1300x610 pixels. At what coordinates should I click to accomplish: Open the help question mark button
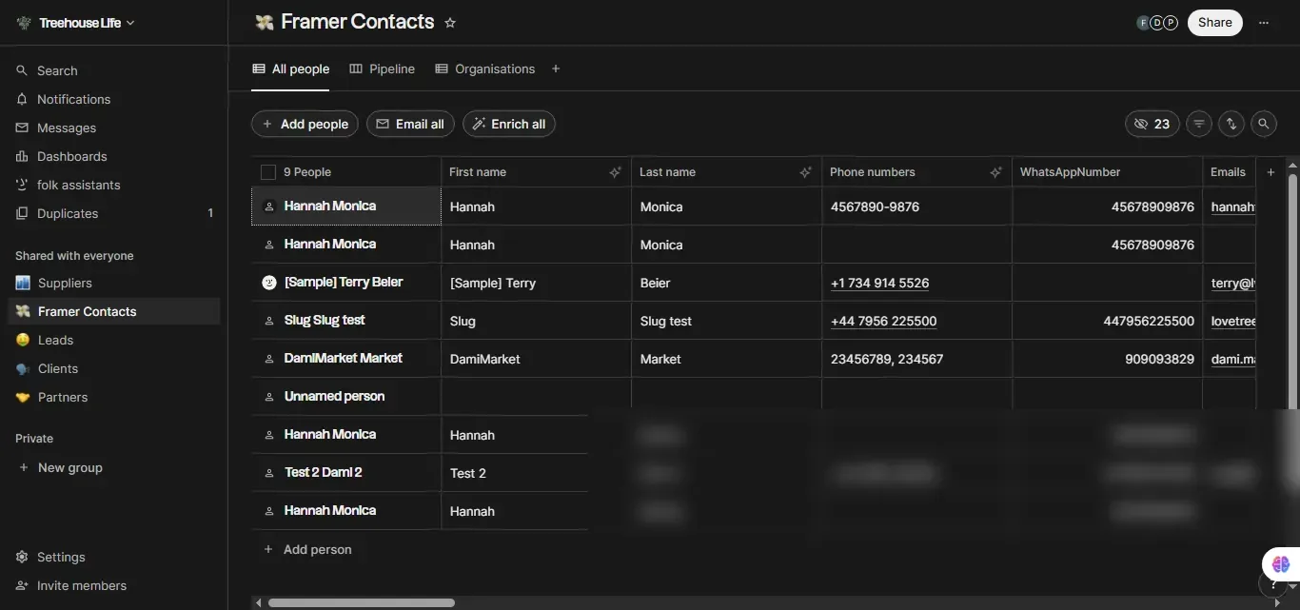(1274, 583)
